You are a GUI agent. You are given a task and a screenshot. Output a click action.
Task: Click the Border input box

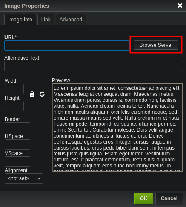pyautogui.click(x=17, y=127)
